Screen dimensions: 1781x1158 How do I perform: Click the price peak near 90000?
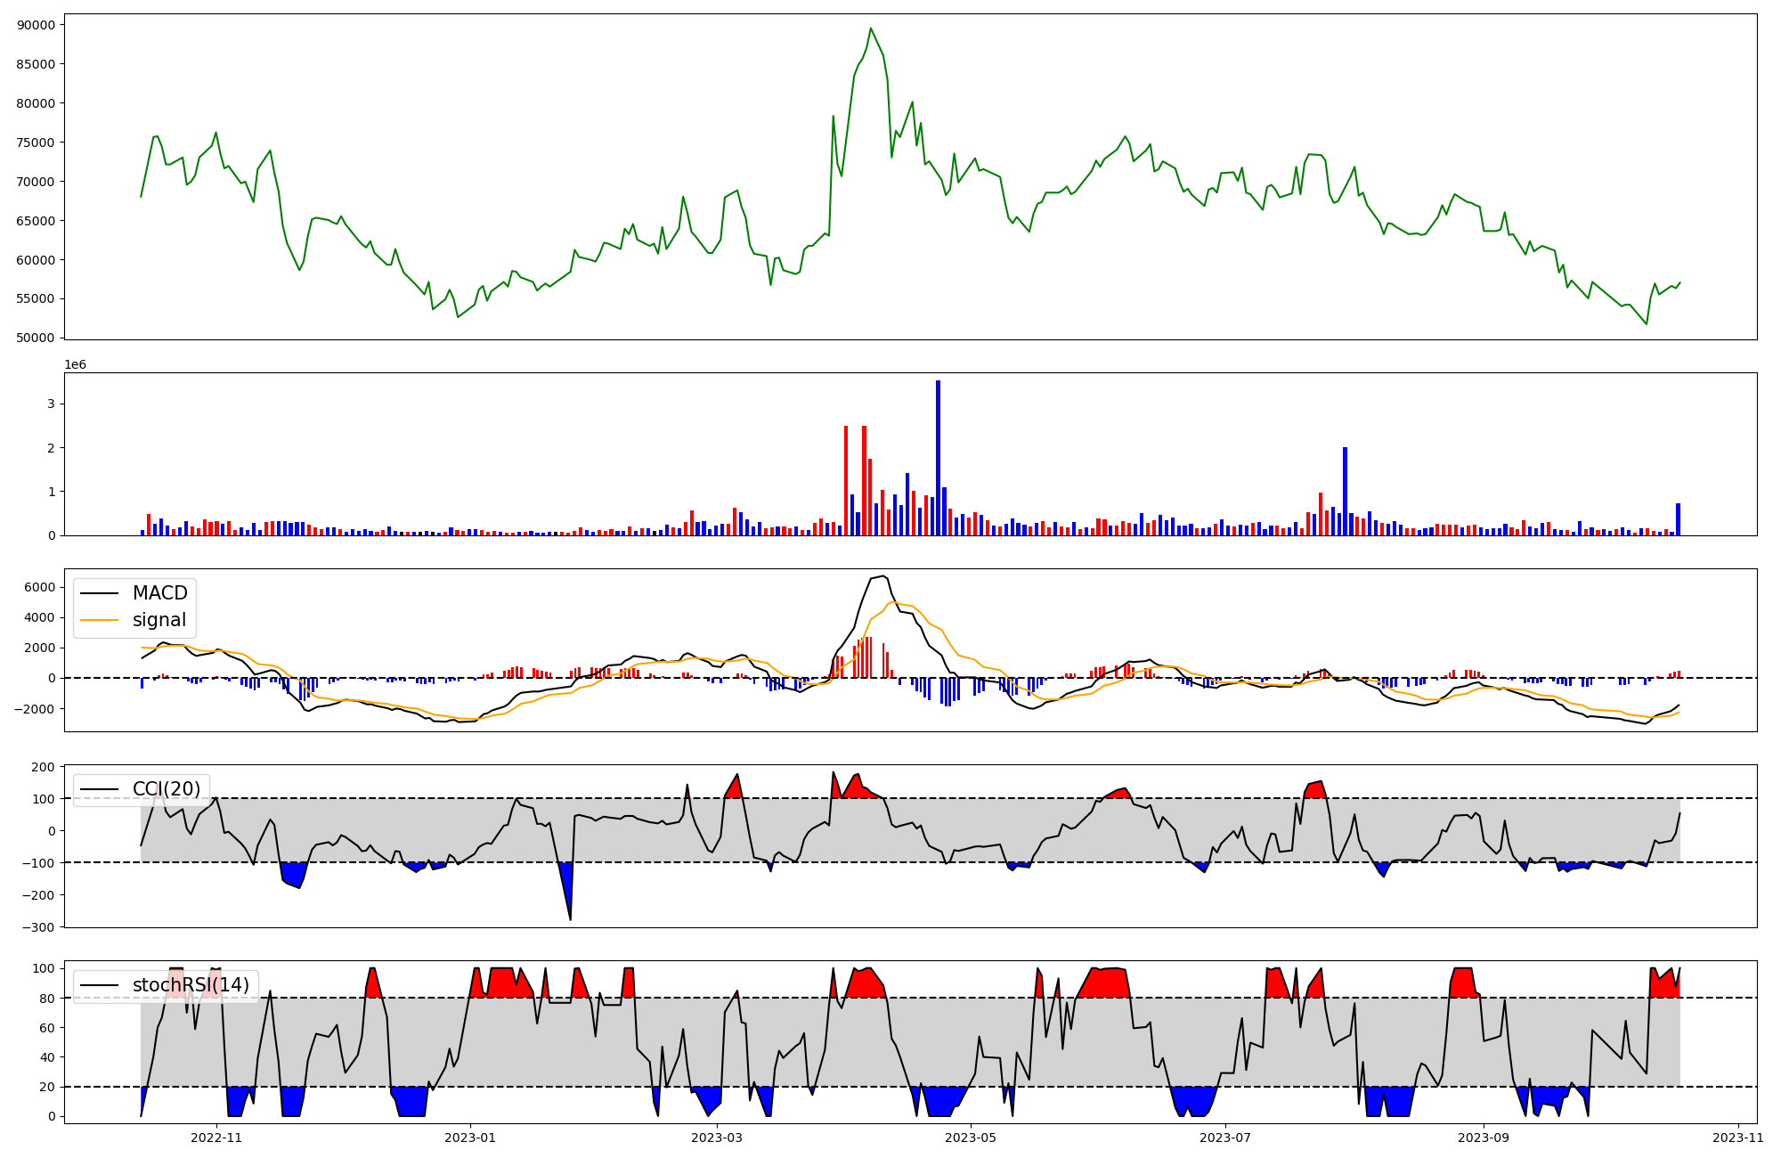click(871, 29)
